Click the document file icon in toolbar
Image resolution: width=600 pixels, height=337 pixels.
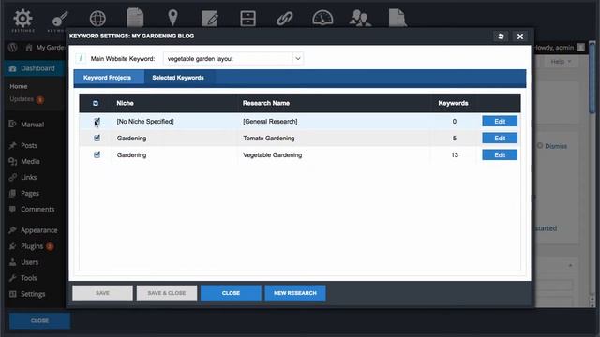click(x=397, y=18)
